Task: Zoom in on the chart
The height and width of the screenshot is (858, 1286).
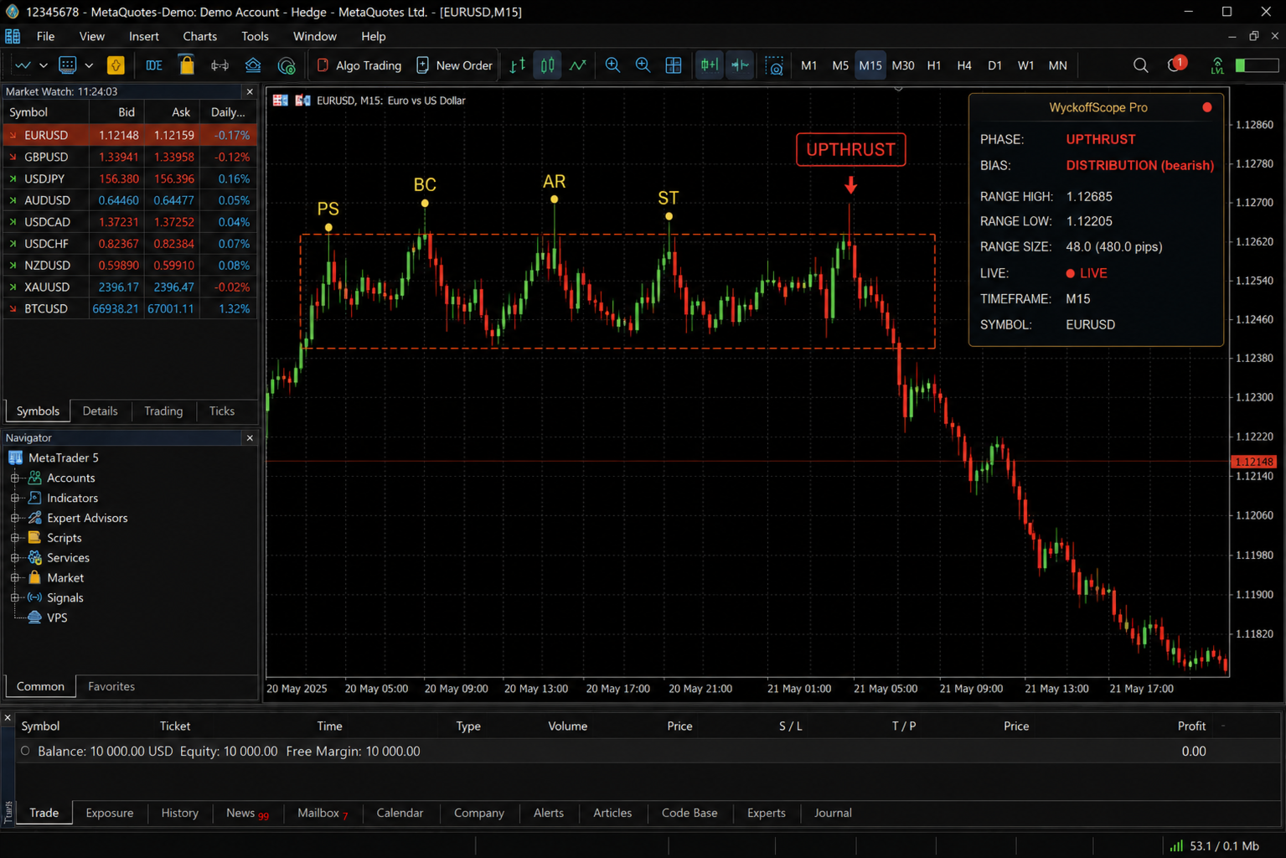Action: 612,65
